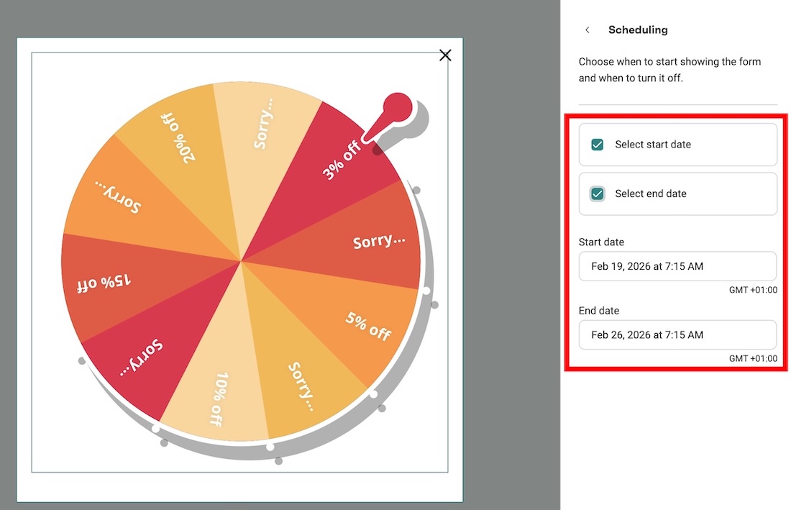Click the red pointer pin on the wheel
Viewport: 791px width, 510px height.
pyautogui.click(x=396, y=109)
